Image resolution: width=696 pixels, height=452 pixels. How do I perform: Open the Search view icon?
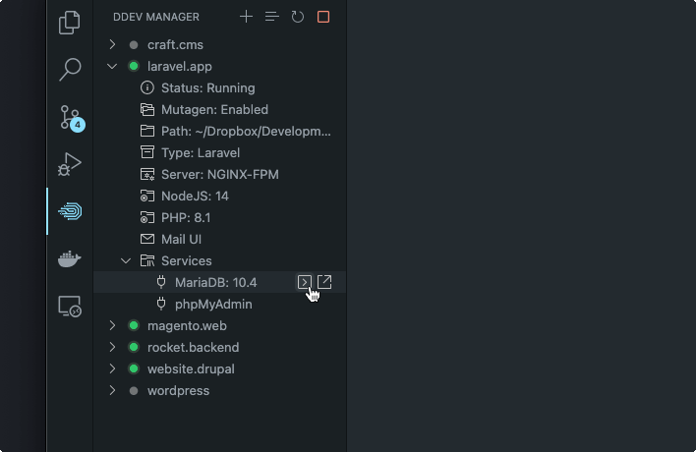pyautogui.click(x=70, y=69)
